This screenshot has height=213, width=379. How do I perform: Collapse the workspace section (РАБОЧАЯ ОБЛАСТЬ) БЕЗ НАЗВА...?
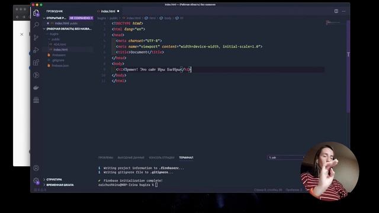[44, 29]
